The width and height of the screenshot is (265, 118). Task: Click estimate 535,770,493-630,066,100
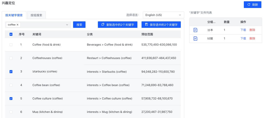pos(159,45)
